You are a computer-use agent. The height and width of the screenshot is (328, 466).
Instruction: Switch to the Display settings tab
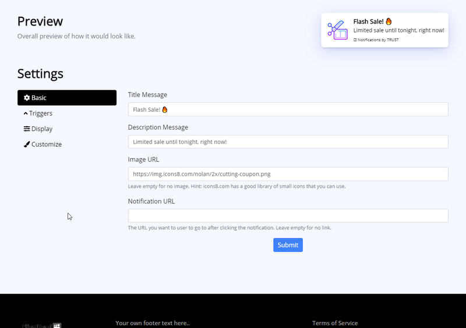[x=42, y=129]
